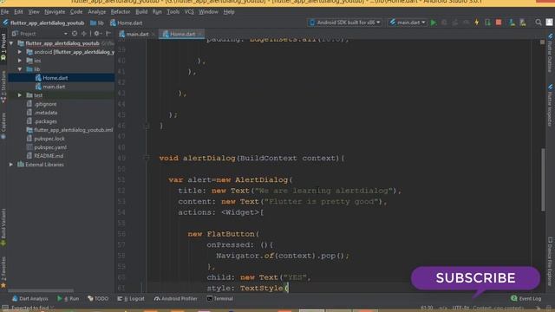This screenshot has width=555, height=312.
Task: Open the Tools menu
Action: coord(173,11)
